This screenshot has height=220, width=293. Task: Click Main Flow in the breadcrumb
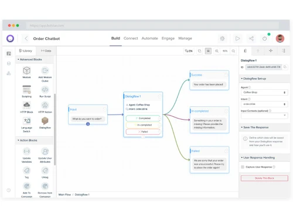[x=64, y=195]
